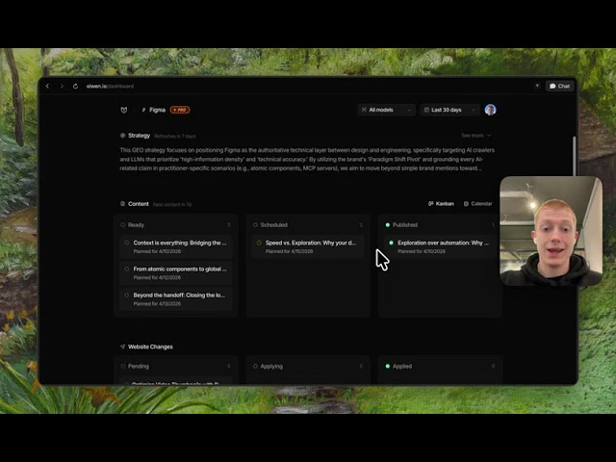
Task: Click the Content section document icon
Action: pyautogui.click(x=122, y=204)
